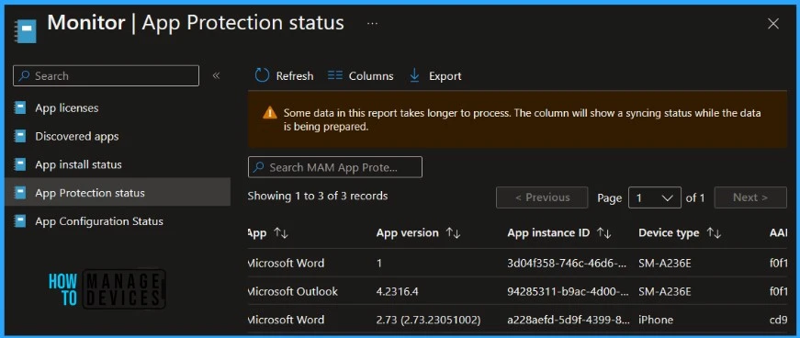Click the App install status icon
This screenshot has width=800, height=338.
click(20, 164)
